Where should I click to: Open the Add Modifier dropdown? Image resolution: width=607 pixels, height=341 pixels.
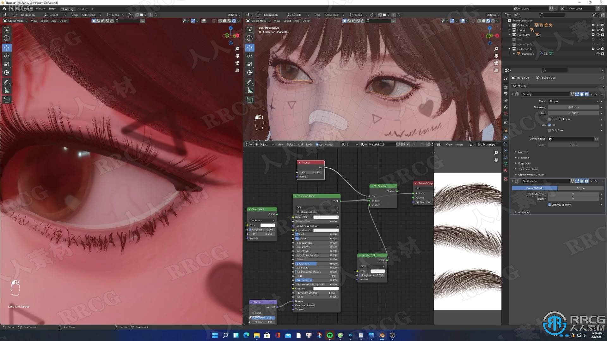[558, 86]
